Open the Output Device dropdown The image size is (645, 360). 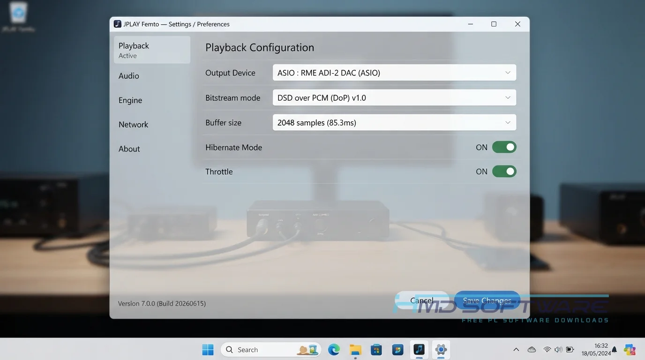(x=394, y=73)
